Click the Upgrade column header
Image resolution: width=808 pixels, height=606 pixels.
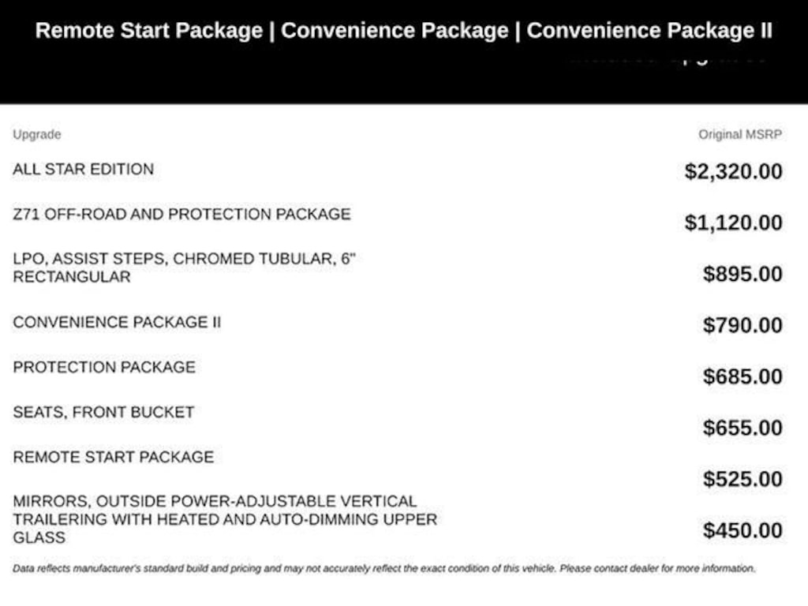[37, 135]
